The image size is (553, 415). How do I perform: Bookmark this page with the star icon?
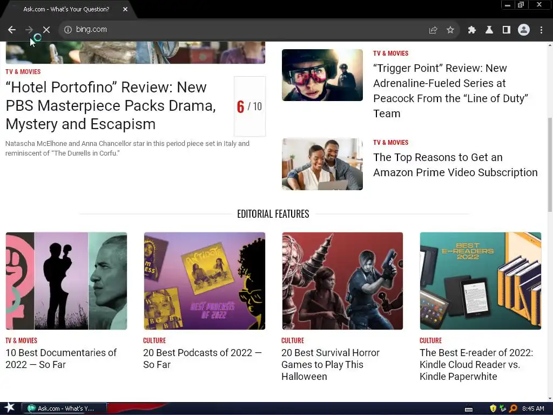(450, 30)
